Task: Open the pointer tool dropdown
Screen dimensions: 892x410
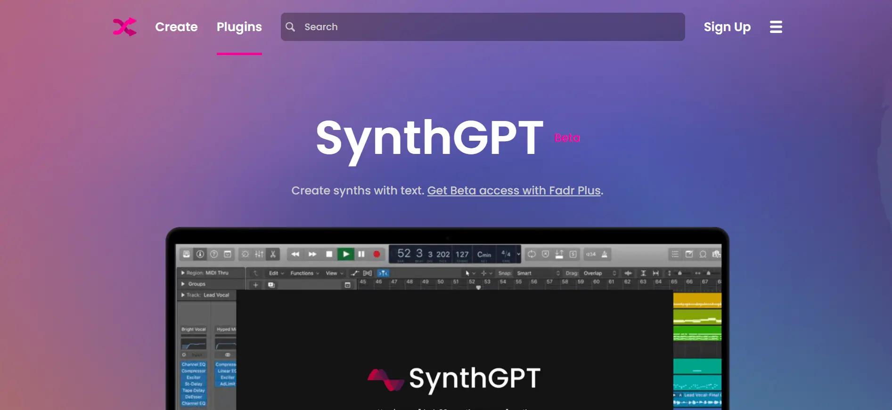Action: (x=470, y=273)
